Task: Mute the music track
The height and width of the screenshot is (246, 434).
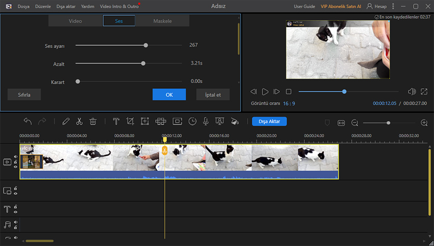Action: [x=16, y=222]
